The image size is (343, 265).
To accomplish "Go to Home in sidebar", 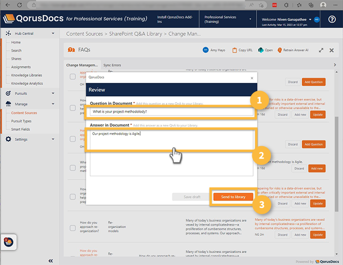I will pos(16,42).
